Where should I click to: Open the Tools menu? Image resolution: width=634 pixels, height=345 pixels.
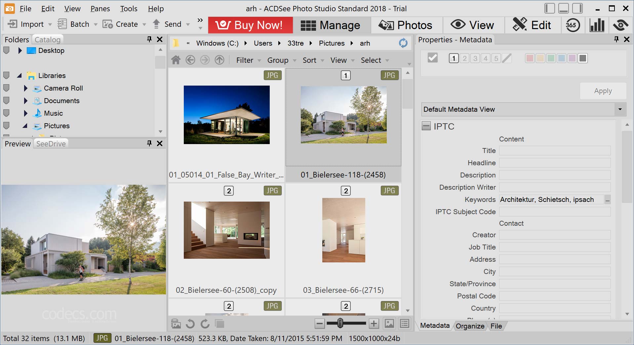tap(129, 9)
